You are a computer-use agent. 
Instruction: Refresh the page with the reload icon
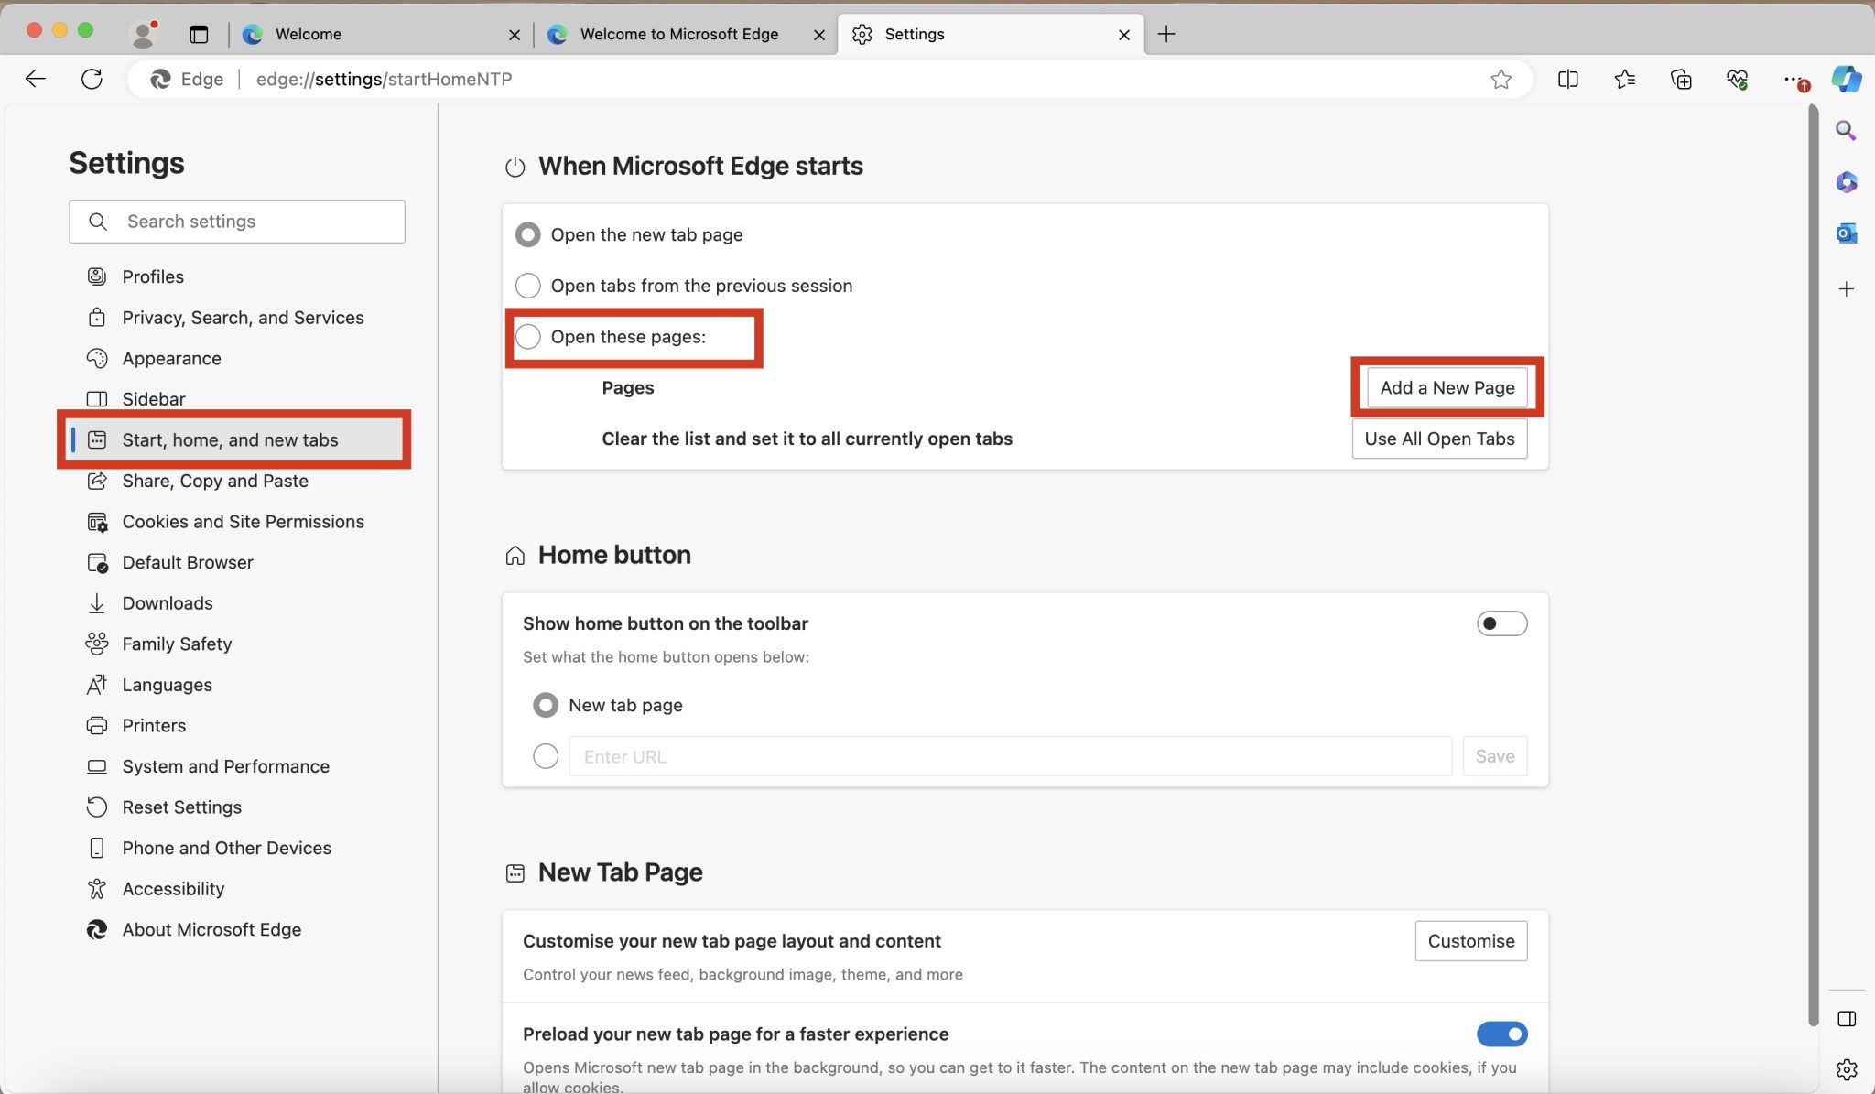pos(92,80)
